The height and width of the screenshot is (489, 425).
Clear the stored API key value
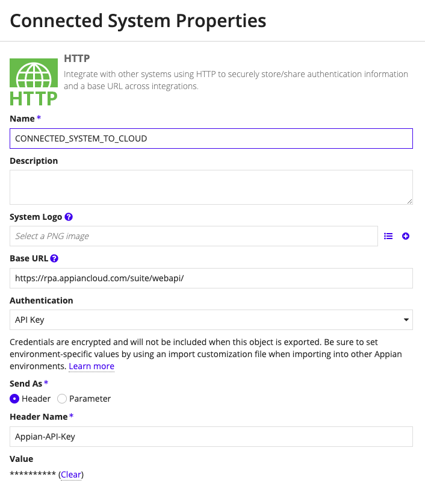coord(70,474)
